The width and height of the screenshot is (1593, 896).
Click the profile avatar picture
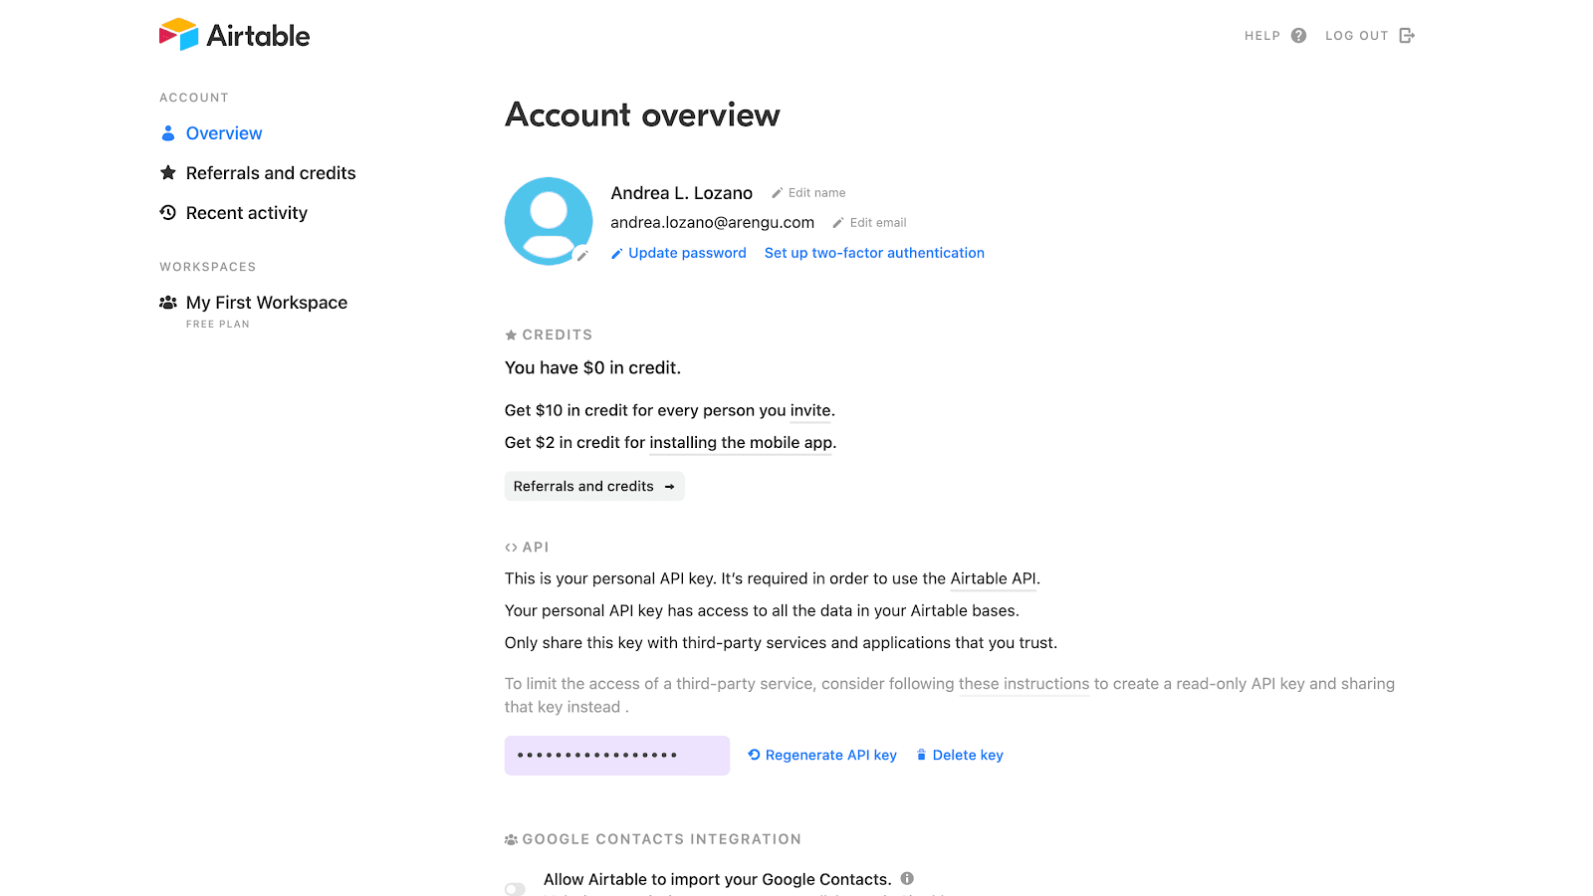tap(548, 220)
